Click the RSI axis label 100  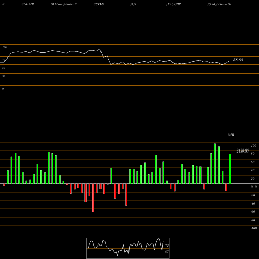tap(4, 47)
